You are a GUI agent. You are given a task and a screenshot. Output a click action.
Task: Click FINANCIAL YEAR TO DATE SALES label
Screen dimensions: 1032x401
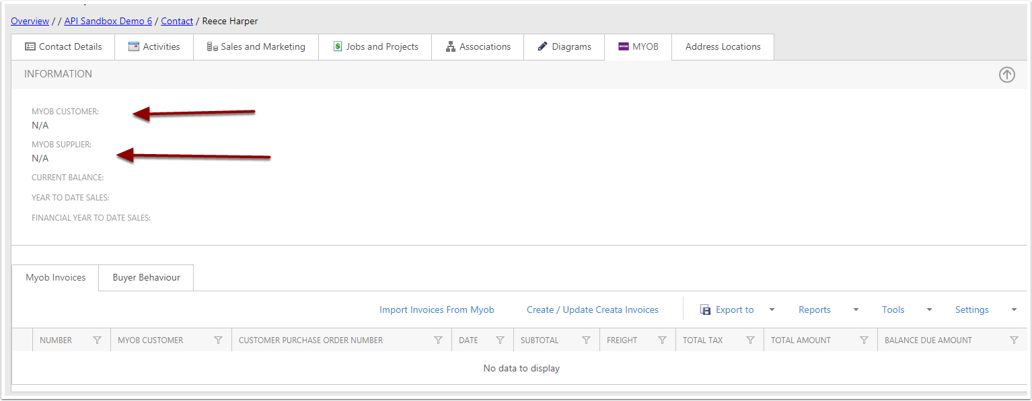[91, 218]
